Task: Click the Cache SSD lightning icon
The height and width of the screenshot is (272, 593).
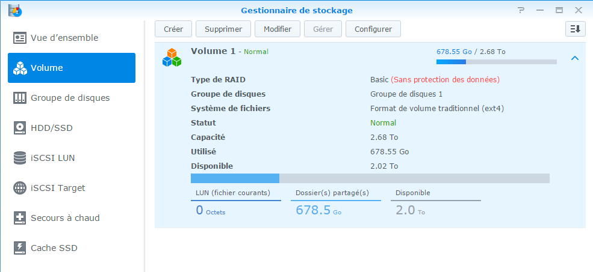Action: (20, 248)
